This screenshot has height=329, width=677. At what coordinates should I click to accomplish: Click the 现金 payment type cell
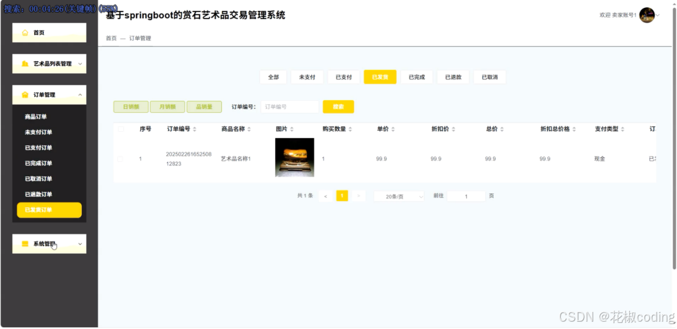tap(599, 159)
